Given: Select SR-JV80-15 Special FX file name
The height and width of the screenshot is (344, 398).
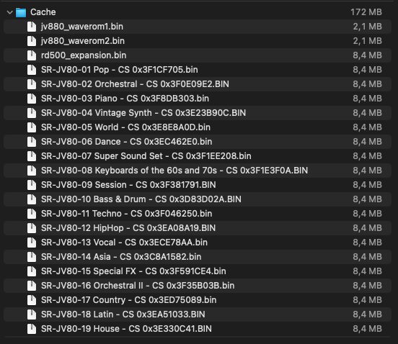Looking at the screenshot, I should point(133,271).
